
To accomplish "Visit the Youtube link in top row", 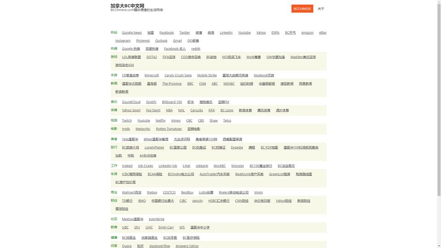I will tap(244, 33).
